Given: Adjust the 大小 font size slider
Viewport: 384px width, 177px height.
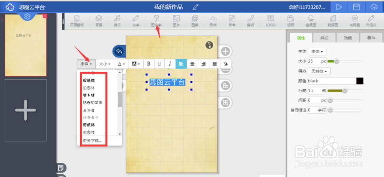Looking at the screenshot, I should (x=337, y=61).
